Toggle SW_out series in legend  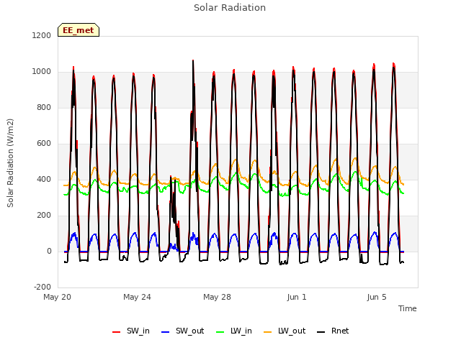[182, 331]
